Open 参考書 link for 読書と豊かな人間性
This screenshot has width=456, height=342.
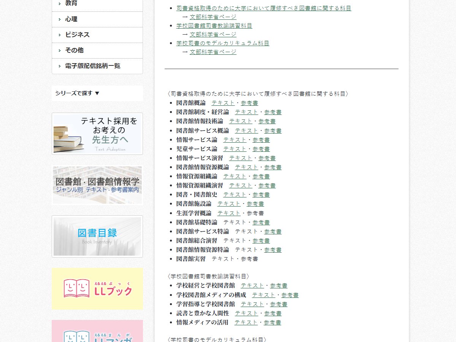pyautogui.click(x=273, y=313)
